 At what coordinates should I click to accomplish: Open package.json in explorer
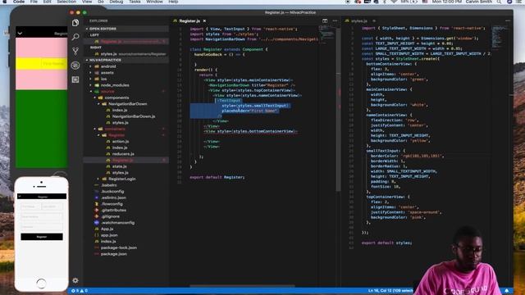[x=113, y=254]
